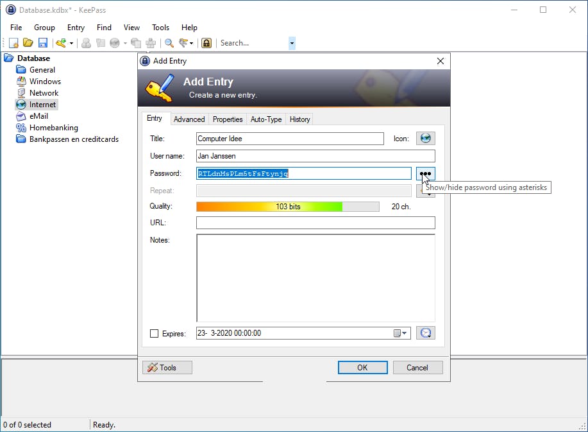The image size is (588, 432).
Task: Open the Group menu
Action: pyautogui.click(x=44, y=28)
